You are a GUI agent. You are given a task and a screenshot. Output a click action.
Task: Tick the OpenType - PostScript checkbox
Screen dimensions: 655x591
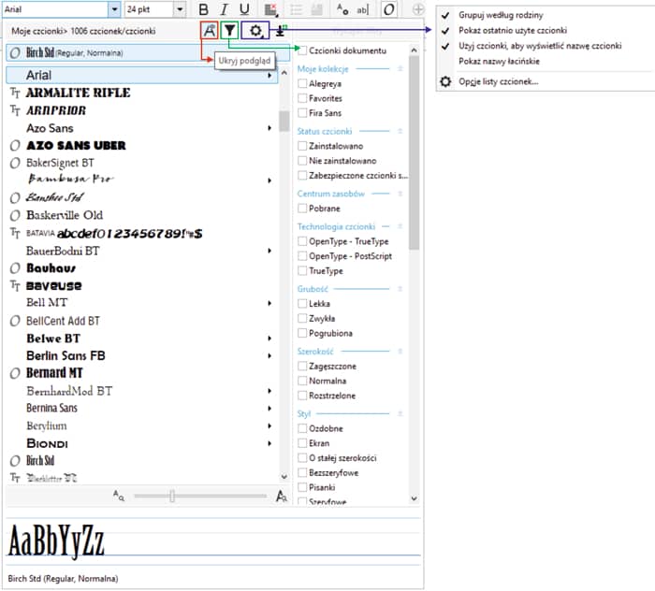pyautogui.click(x=302, y=256)
